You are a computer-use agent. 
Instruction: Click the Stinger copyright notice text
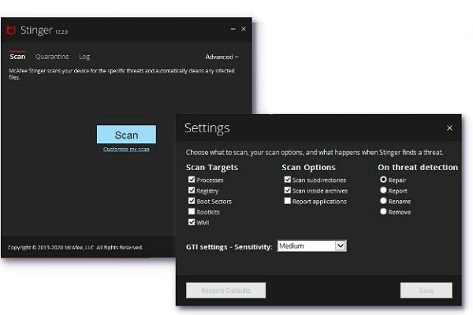tap(75, 247)
